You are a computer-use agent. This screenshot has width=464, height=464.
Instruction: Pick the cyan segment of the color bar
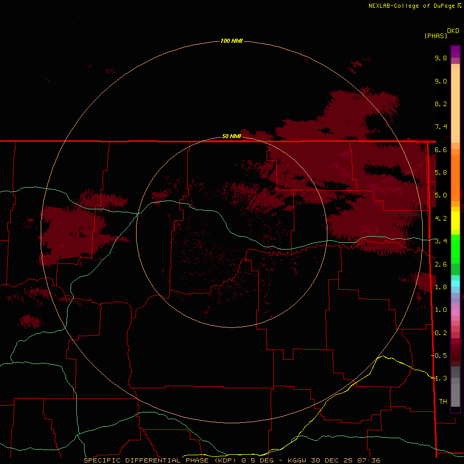coord(455,284)
